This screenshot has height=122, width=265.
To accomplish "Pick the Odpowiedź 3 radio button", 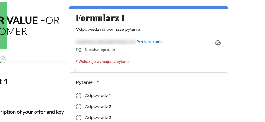I will coord(79,118).
